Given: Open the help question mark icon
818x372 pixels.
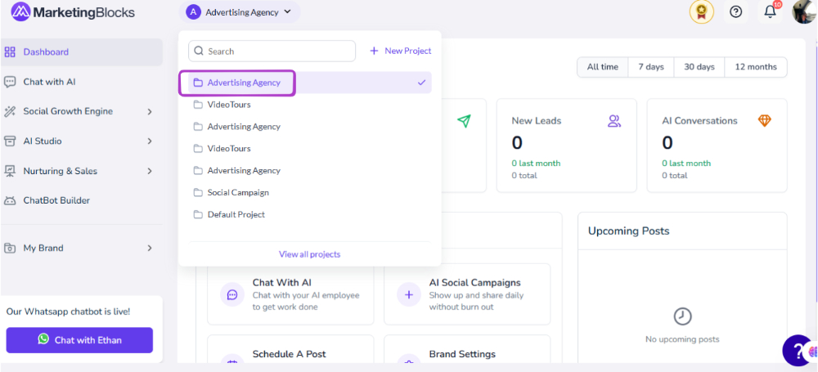Looking at the screenshot, I should click(735, 11).
